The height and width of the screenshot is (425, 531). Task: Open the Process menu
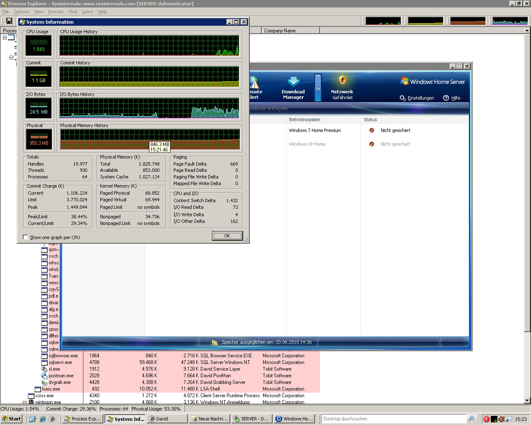click(x=56, y=12)
